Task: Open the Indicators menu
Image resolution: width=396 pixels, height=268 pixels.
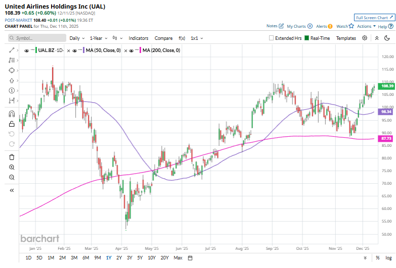Action: pyautogui.click(x=138, y=38)
